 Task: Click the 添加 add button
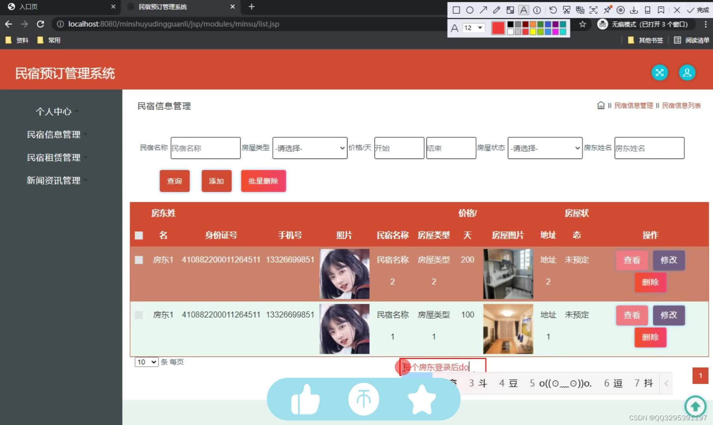216,181
